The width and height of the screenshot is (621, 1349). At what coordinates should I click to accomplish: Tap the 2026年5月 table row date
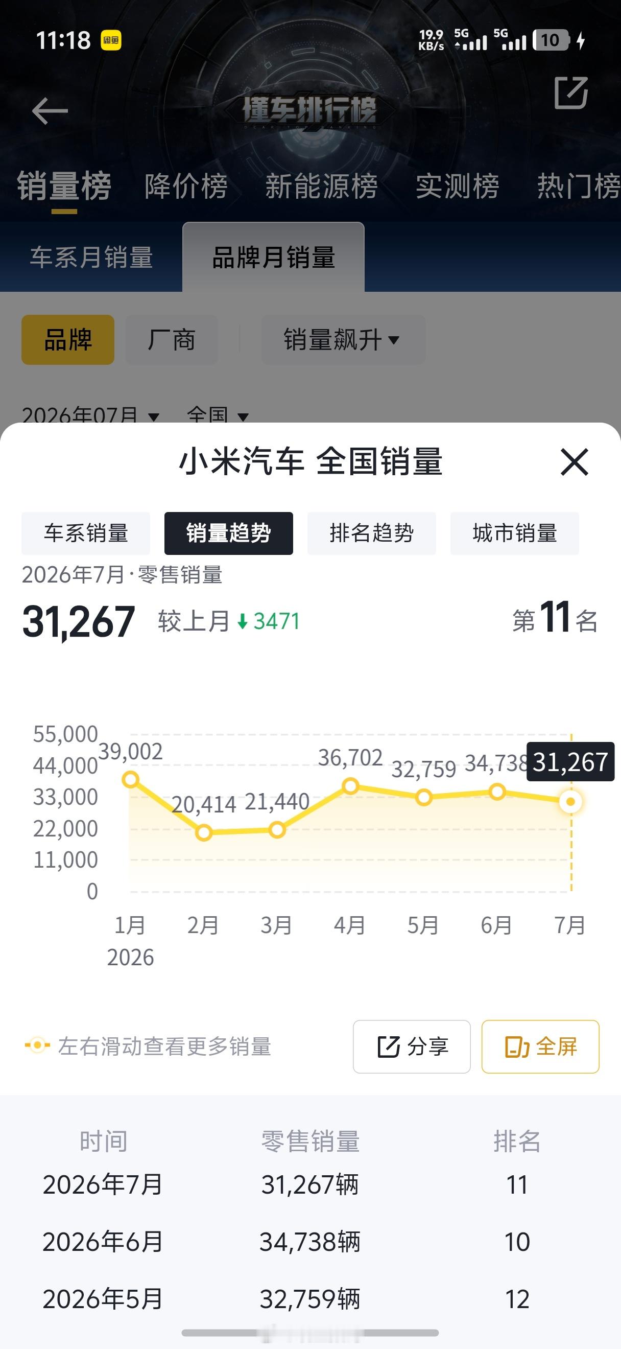[103, 1299]
